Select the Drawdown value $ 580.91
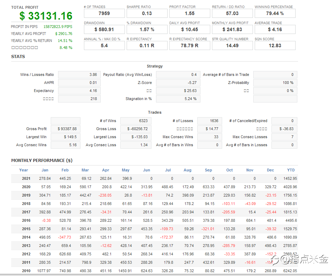 104,29
